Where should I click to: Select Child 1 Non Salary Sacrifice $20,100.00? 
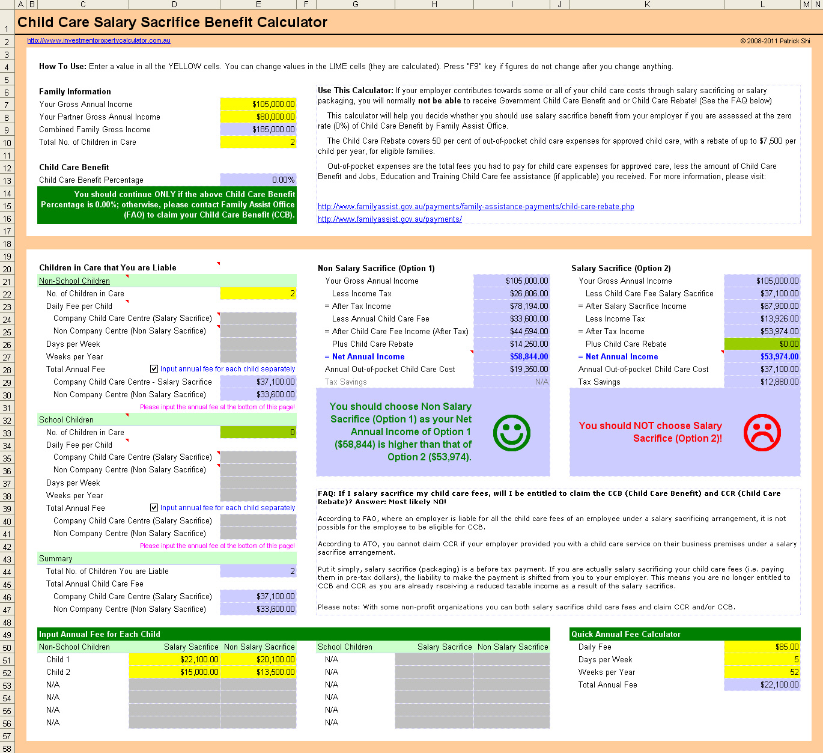[x=258, y=659]
